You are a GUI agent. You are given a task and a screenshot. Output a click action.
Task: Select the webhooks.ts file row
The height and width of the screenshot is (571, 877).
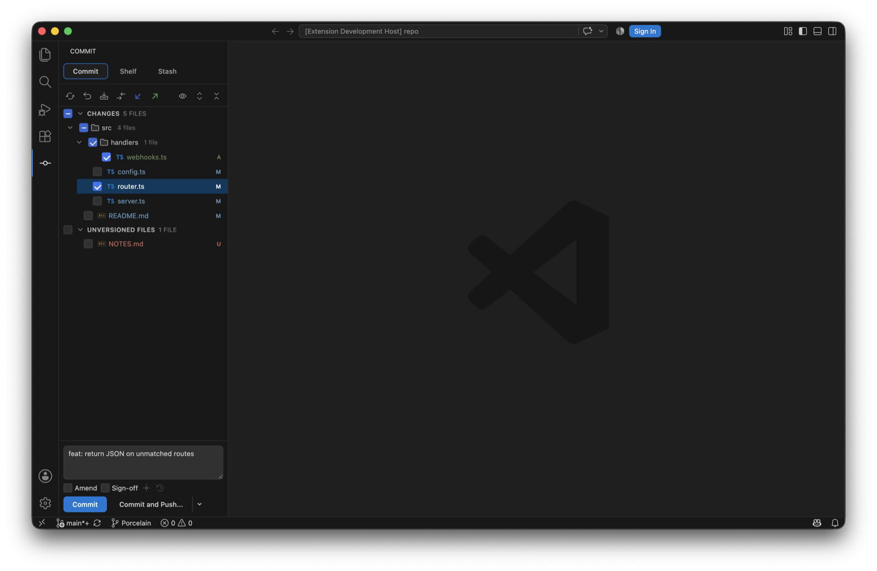[x=144, y=158]
